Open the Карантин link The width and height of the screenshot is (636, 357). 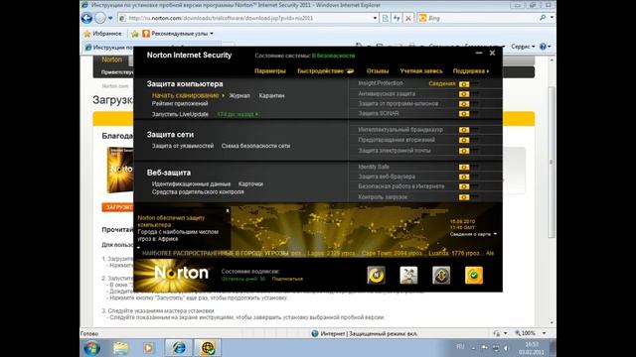coord(271,96)
